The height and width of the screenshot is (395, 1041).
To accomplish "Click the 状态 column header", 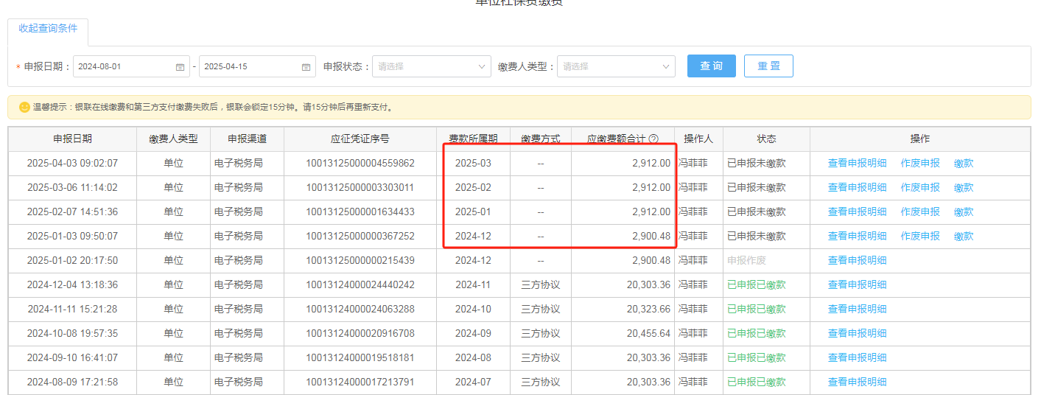I will [766, 139].
